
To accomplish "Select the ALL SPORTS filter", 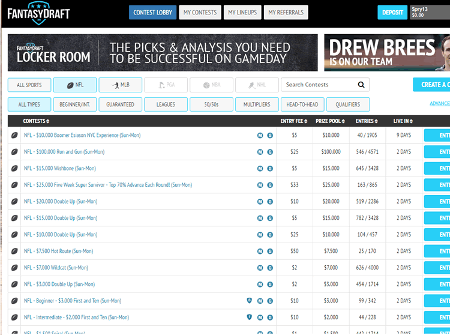I will coord(29,85).
